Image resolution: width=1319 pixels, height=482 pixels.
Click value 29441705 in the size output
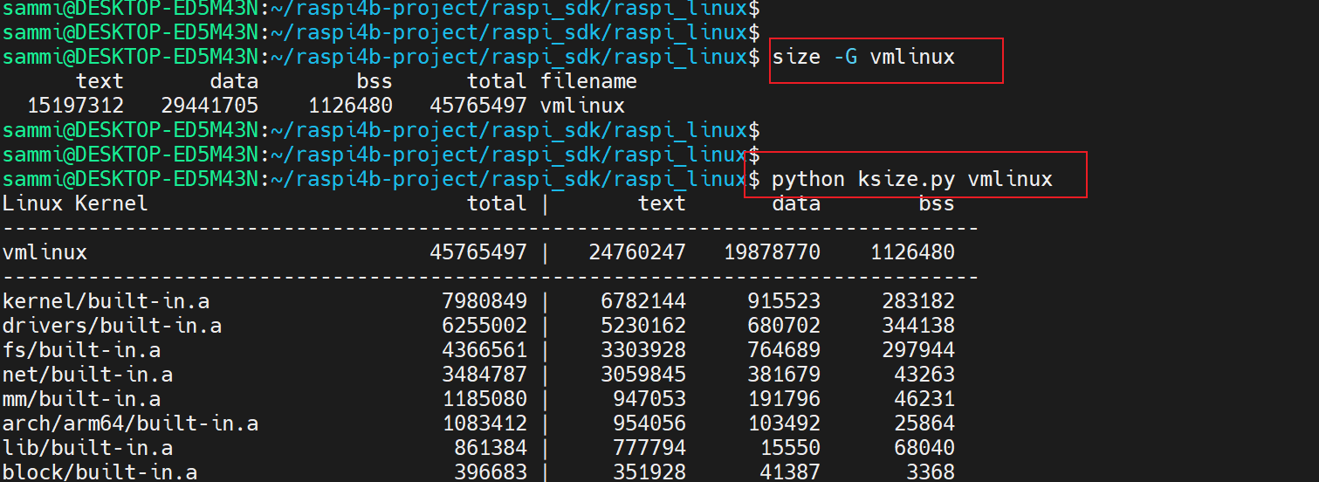[x=210, y=107]
